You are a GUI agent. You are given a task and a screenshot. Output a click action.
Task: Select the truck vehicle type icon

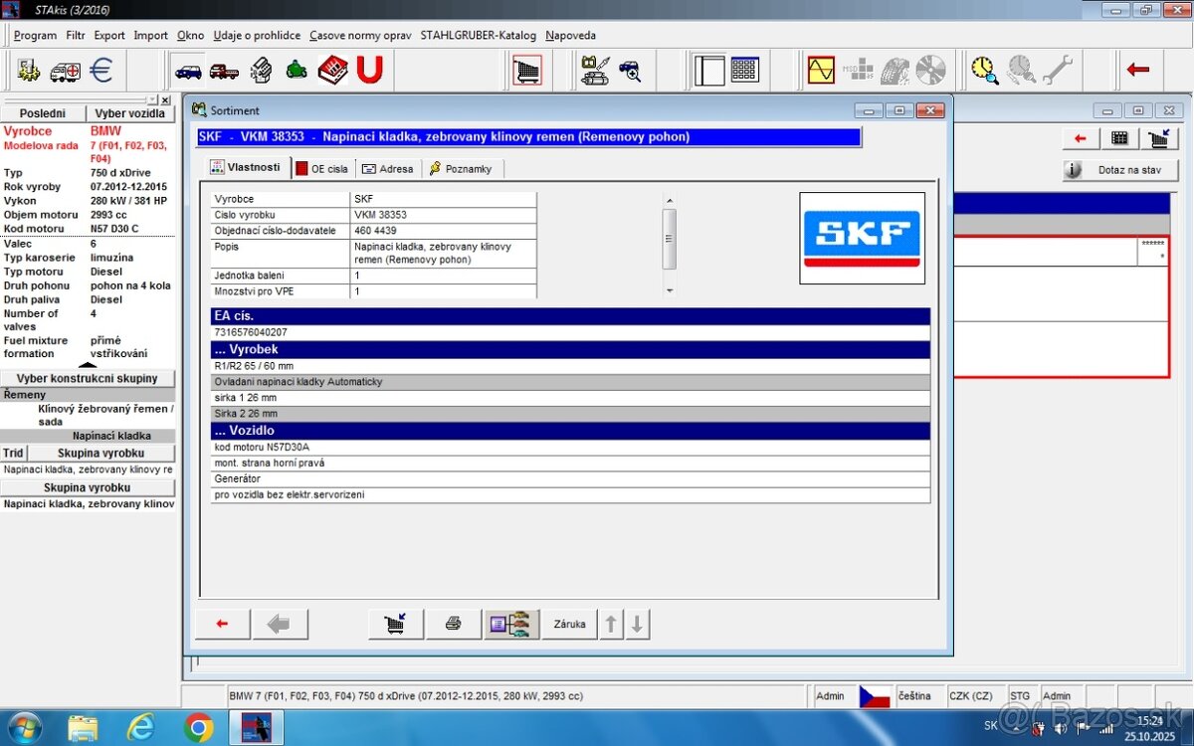[x=225, y=71]
